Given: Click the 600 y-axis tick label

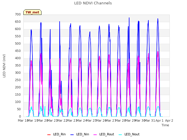Looking at the screenshot, I should [x=18, y=29].
